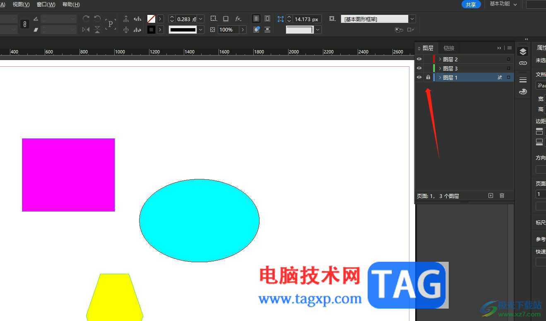Click wrap around object shape icon

point(256,29)
